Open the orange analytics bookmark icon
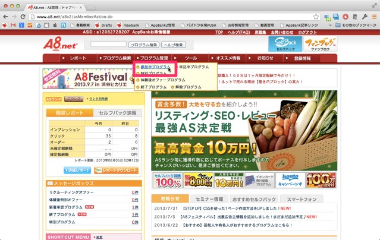 point(30,25)
